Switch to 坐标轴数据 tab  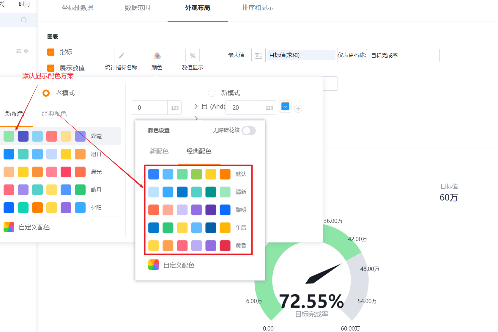77,8
